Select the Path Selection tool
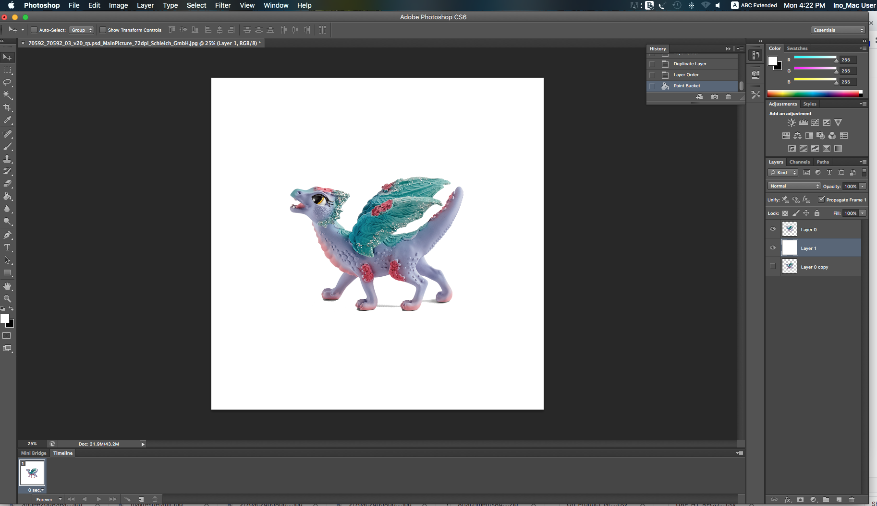The height and width of the screenshot is (506, 877). [7, 260]
